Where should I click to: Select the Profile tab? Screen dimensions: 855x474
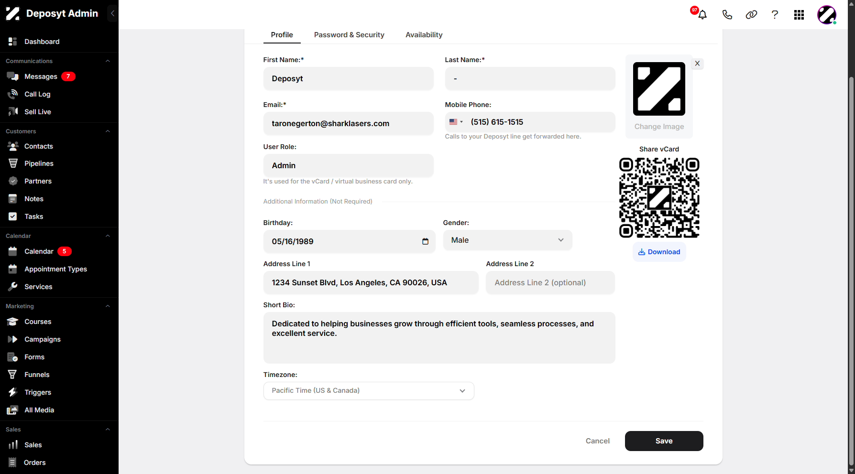click(282, 35)
